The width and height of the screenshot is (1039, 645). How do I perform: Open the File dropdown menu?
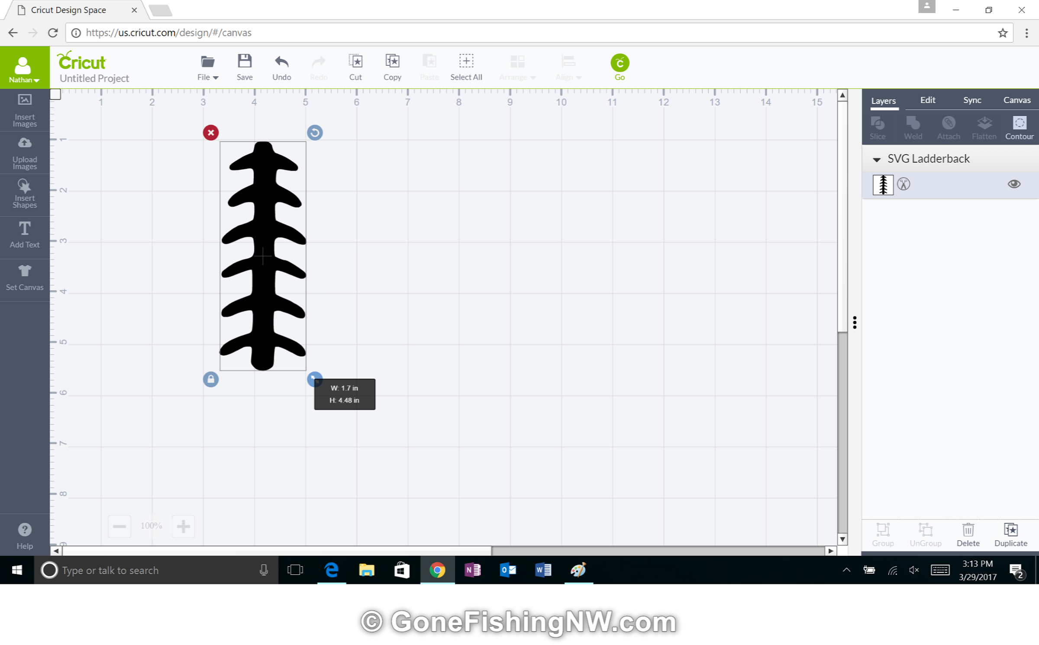click(207, 67)
